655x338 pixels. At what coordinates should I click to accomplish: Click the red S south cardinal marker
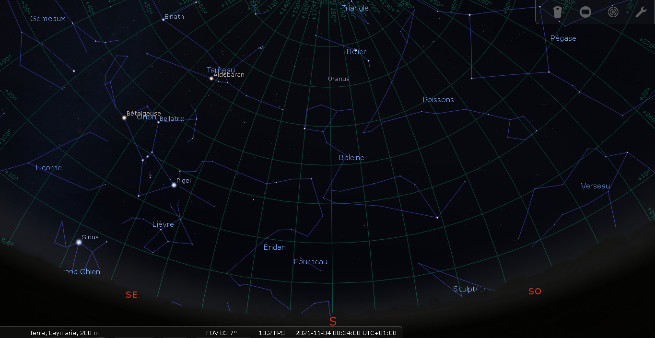coord(333,321)
